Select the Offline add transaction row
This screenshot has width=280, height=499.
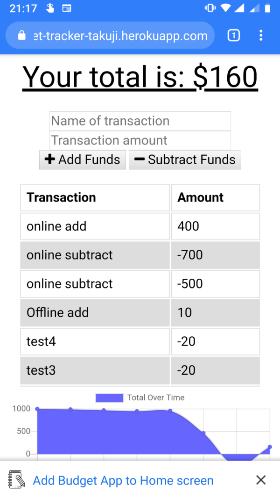(x=140, y=312)
